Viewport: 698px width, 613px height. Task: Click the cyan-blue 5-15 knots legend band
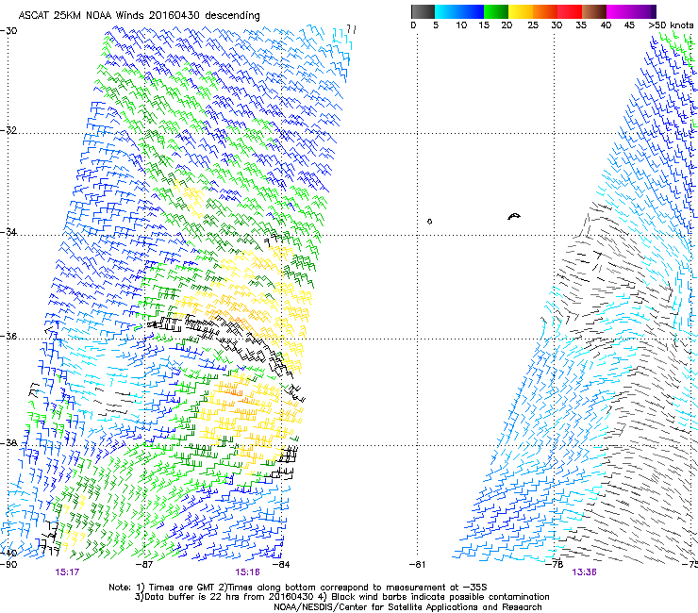point(459,11)
